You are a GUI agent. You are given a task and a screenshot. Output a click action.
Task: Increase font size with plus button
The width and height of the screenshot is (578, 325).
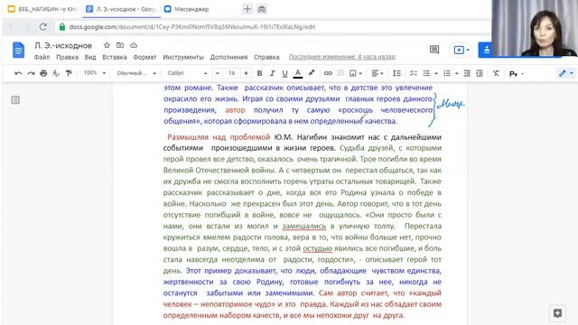(x=246, y=73)
